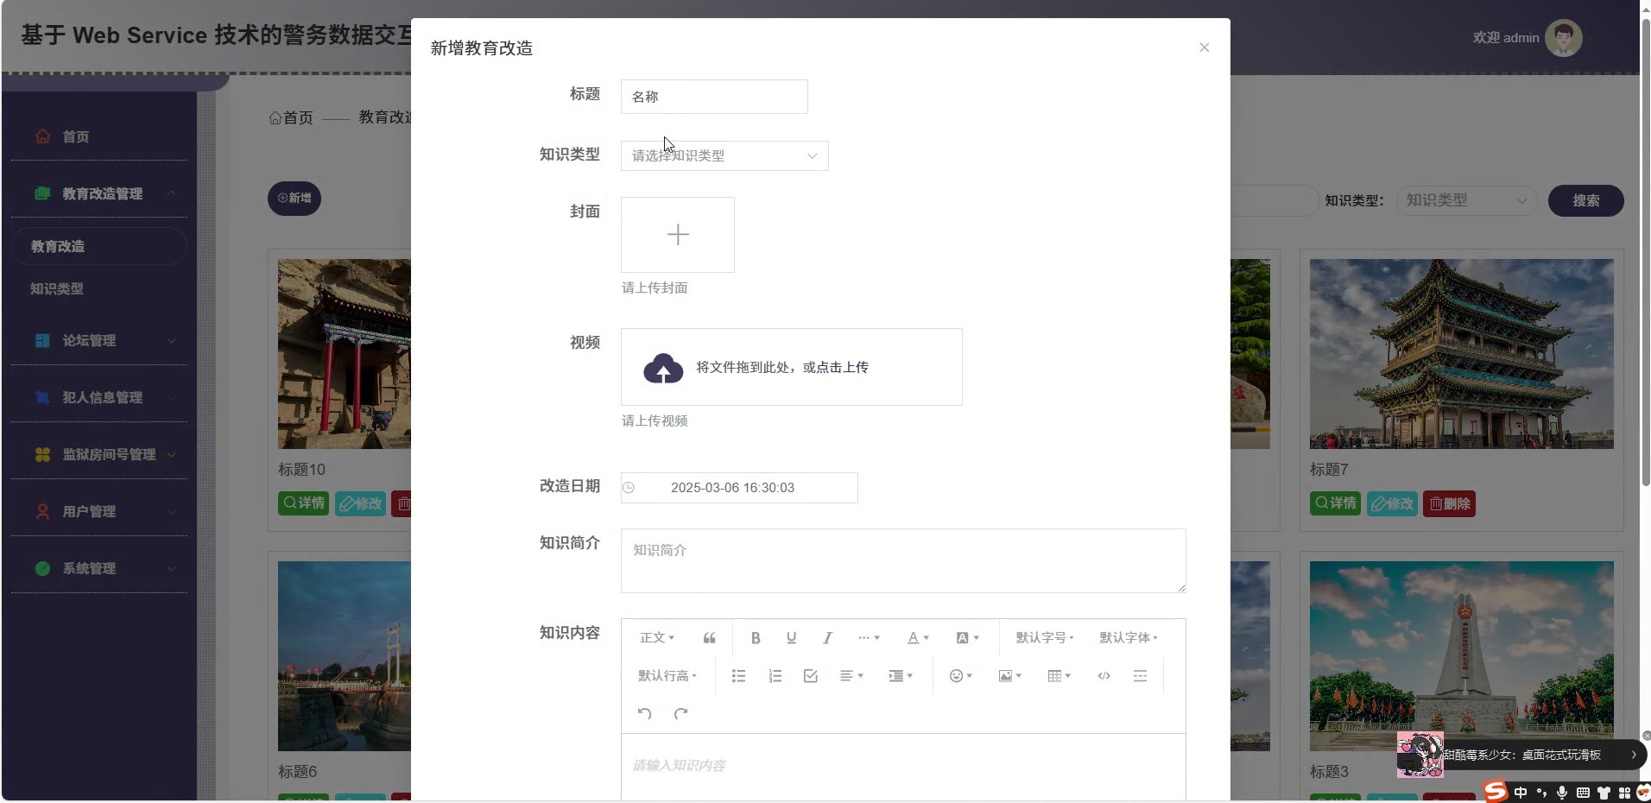Toggle bold formatting in the editor
Image resolution: width=1651 pixels, height=803 pixels.
(x=756, y=638)
